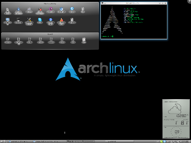Switch to the highlighted active taskbar entry
The image size is (191, 143).
(x=81, y=141)
